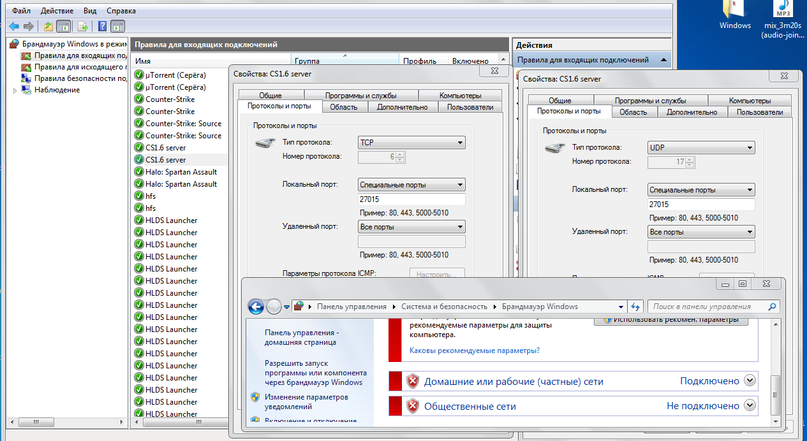Viewport: 807px width, 441px height.
Task: Expand the Общественные сети chevron
Action: click(x=750, y=405)
